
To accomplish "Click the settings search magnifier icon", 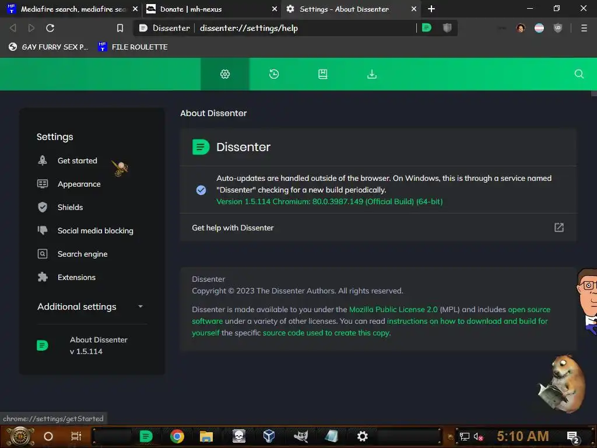I will tap(579, 74).
